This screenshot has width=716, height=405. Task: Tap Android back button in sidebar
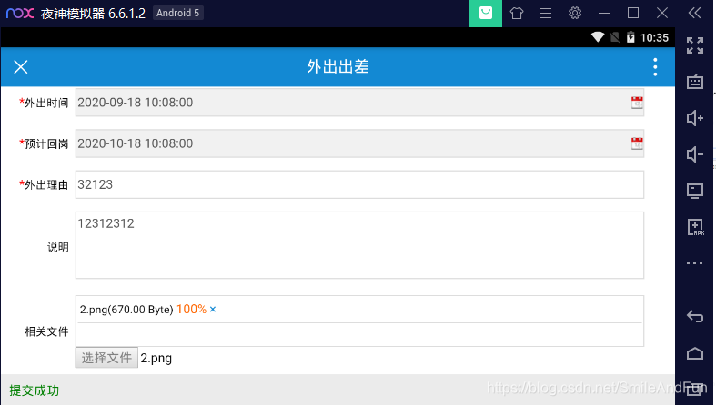694,316
